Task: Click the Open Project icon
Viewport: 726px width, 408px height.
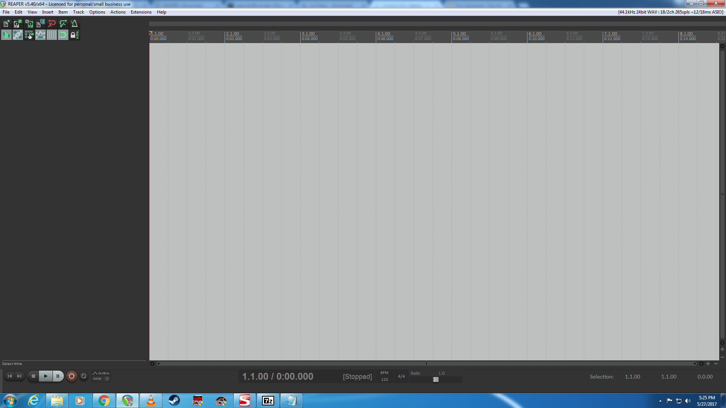Action: (x=17, y=24)
